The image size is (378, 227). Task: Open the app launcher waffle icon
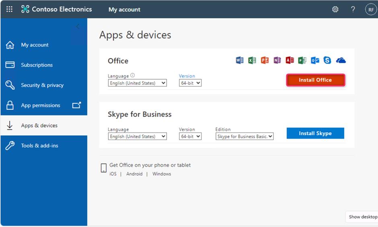(x=9, y=9)
